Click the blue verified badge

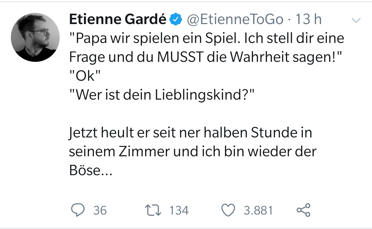(176, 19)
